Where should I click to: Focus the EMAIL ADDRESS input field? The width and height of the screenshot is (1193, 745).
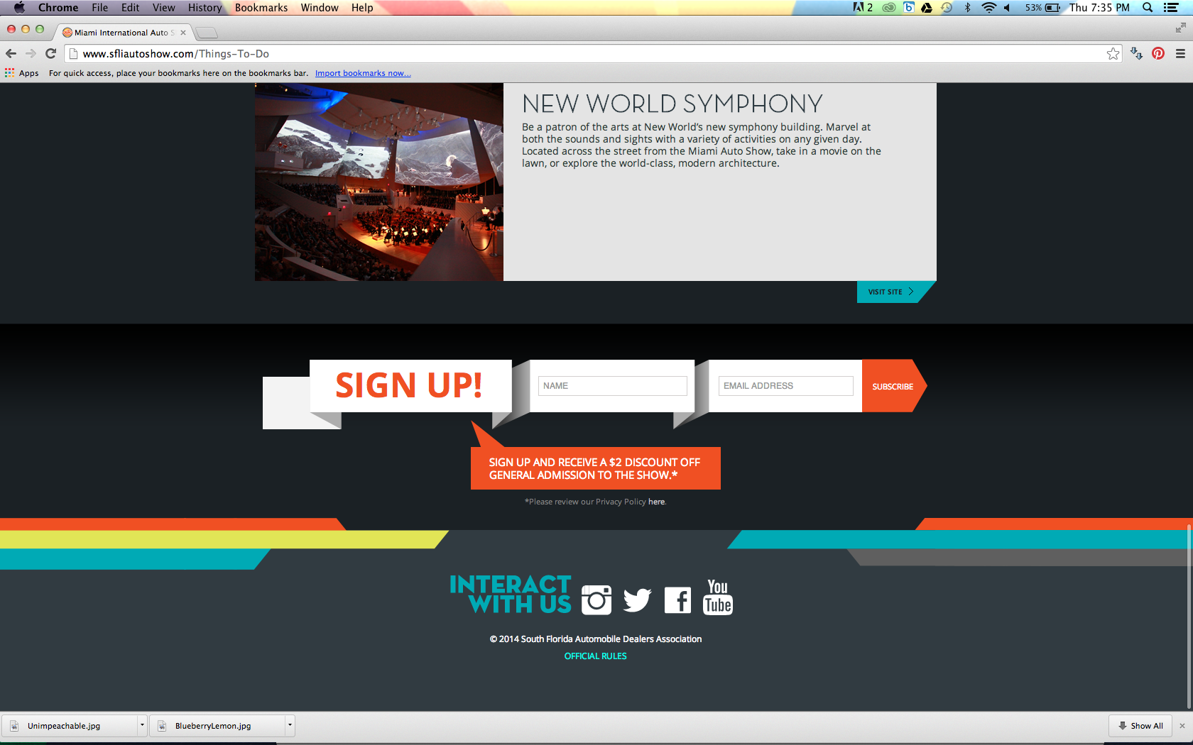point(785,386)
